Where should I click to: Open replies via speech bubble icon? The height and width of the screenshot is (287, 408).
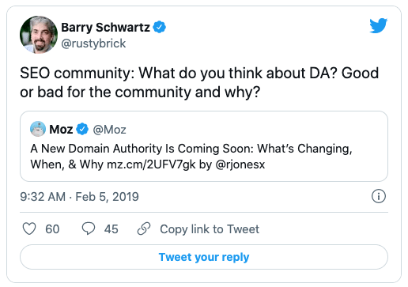(x=89, y=228)
